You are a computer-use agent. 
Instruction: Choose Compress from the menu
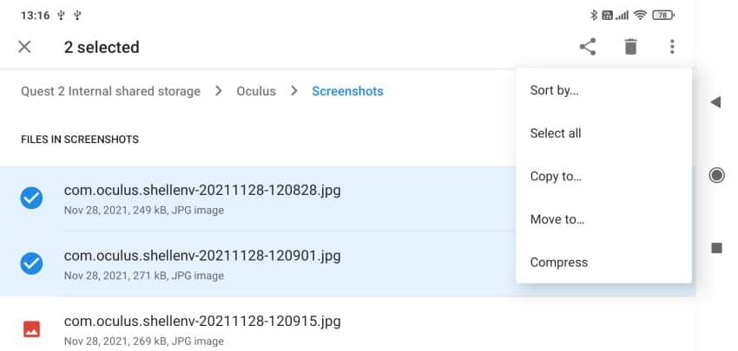pos(558,263)
